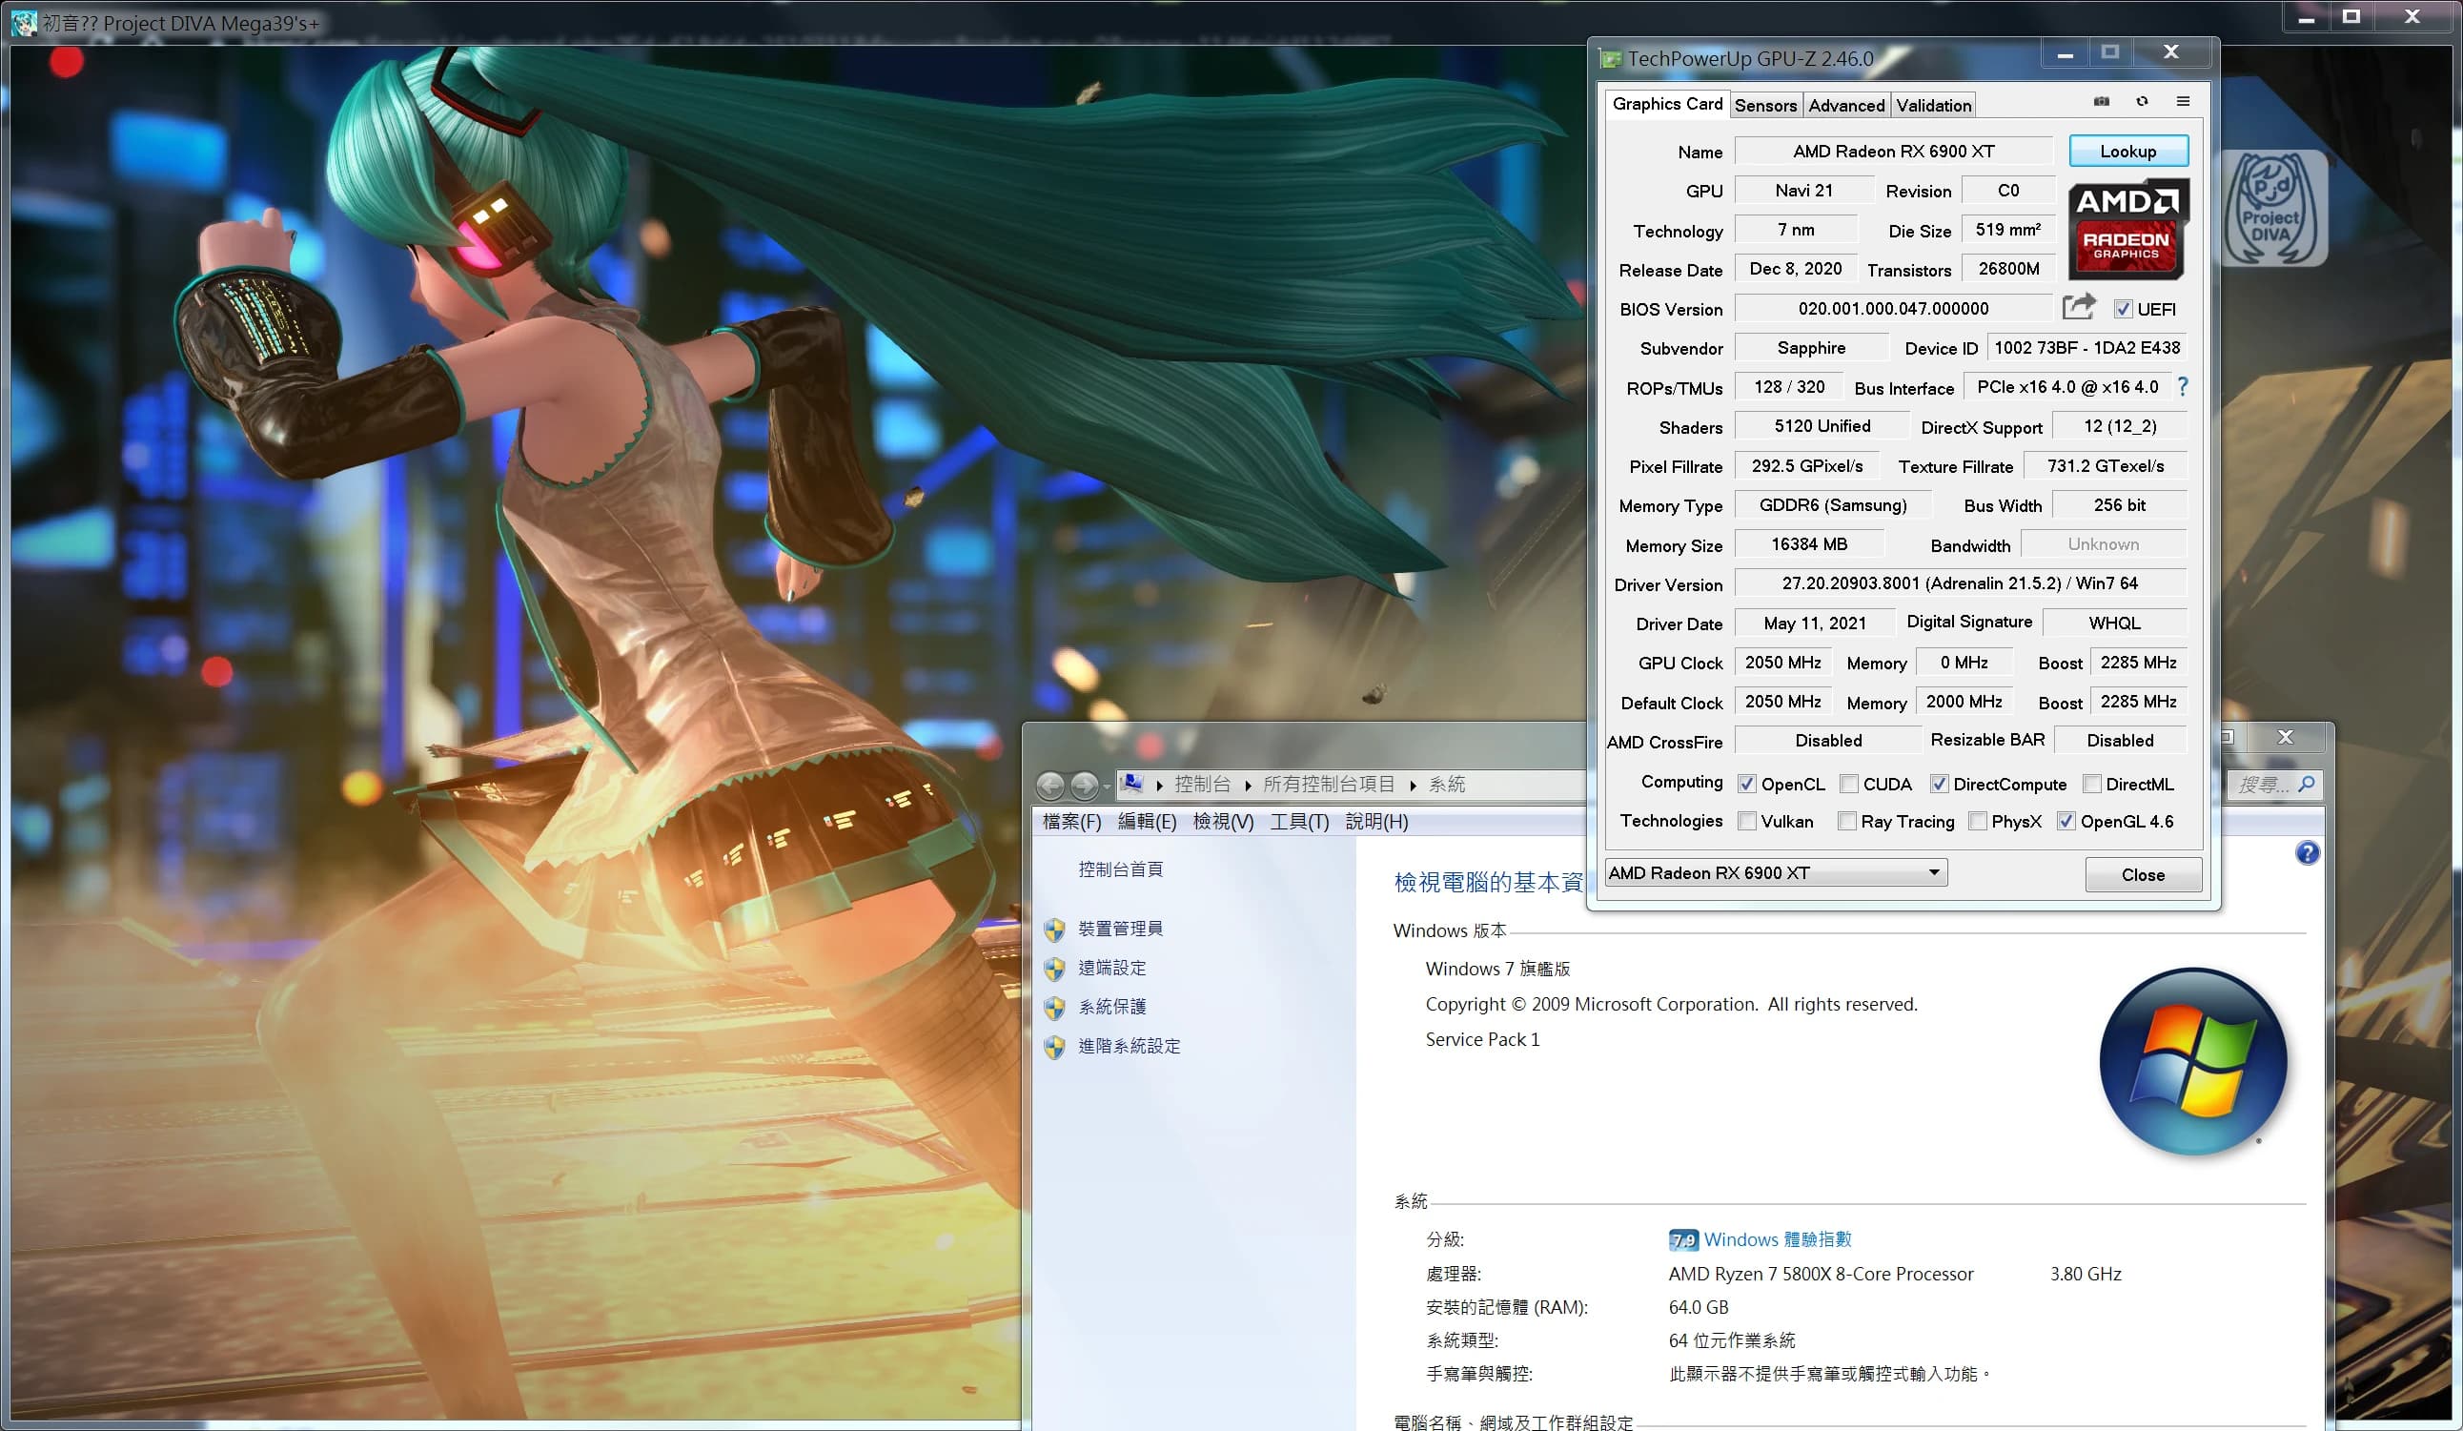Click the back arrow in System window
The height and width of the screenshot is (1431, 2463).
pos(1050,785)
